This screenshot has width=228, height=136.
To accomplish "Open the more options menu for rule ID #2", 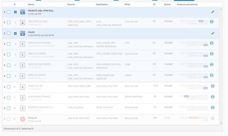I will click(x=212, y=54).
